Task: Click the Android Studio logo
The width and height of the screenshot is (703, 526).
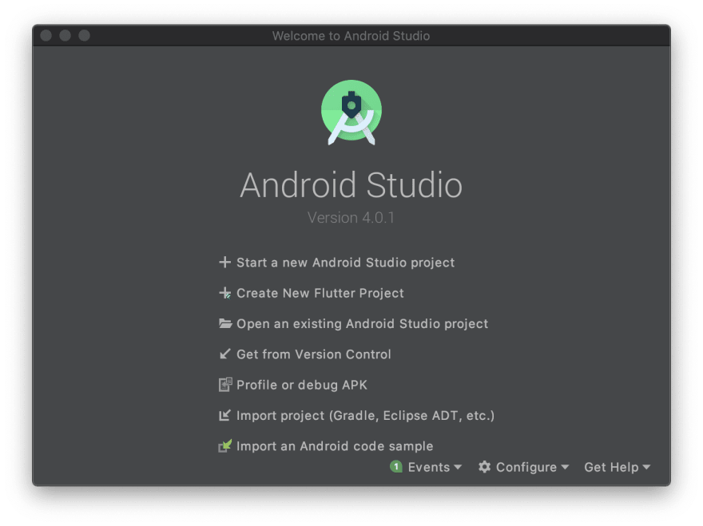Action: coord(351,113)
